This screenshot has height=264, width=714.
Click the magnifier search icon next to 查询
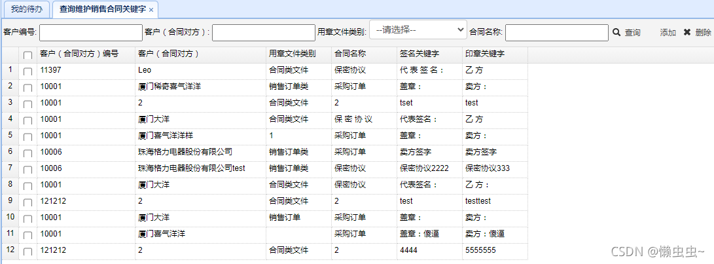616,32
